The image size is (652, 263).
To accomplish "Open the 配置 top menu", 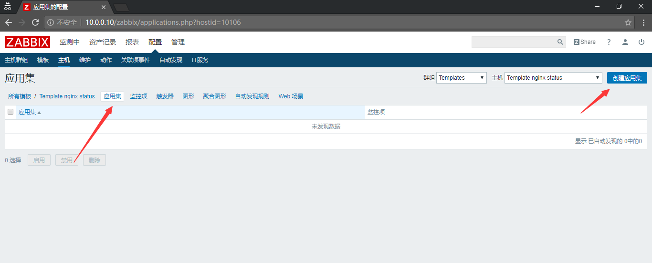I will 155,42.
